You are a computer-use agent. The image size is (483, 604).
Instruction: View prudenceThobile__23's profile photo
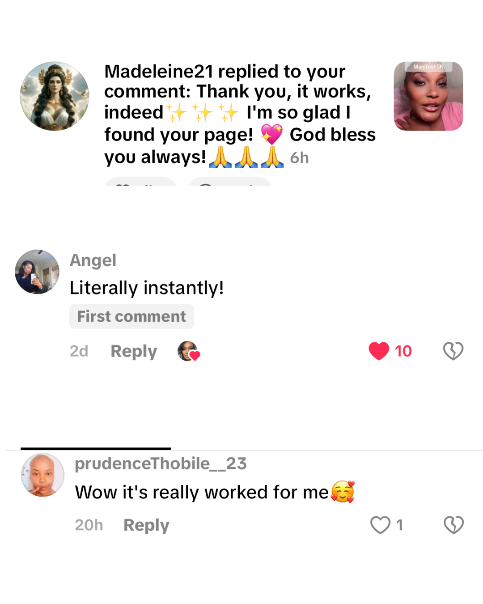coord(42,475)
